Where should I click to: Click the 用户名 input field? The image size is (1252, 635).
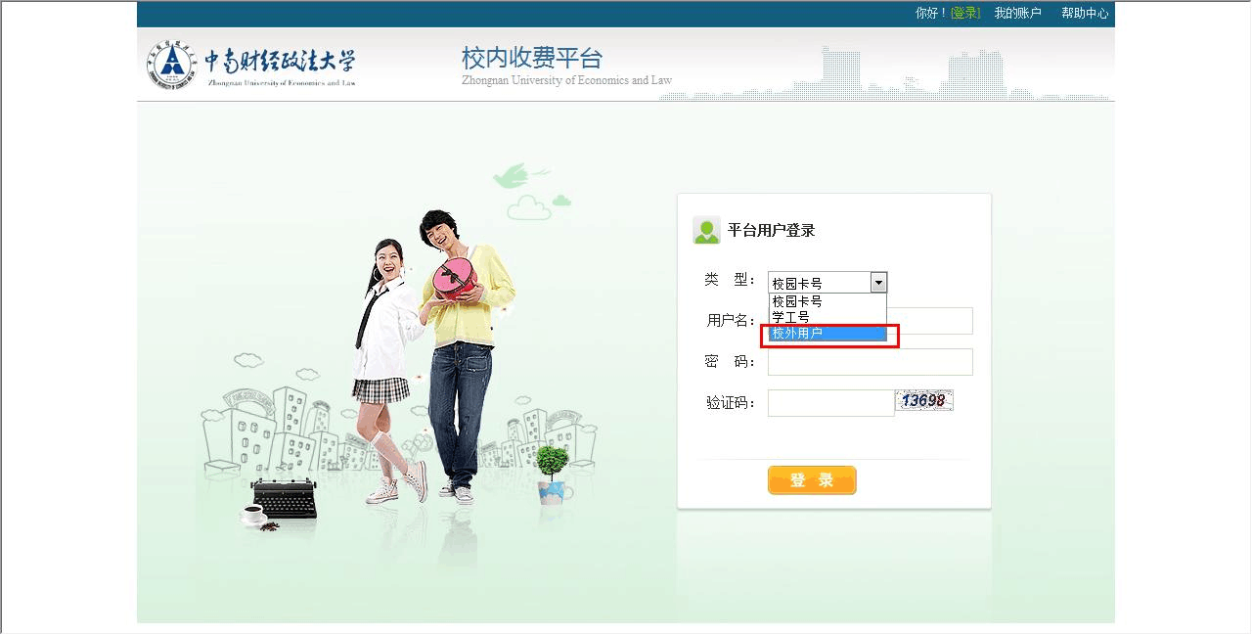pyautogui.click(x=929, y=321)
